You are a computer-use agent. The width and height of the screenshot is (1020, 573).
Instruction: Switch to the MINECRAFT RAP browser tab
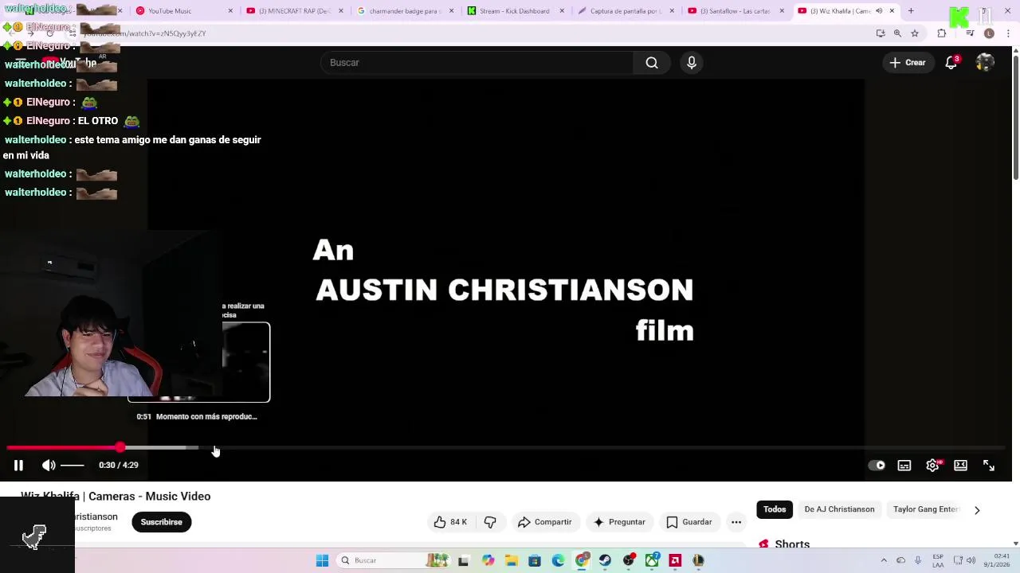tap(293, 11)
